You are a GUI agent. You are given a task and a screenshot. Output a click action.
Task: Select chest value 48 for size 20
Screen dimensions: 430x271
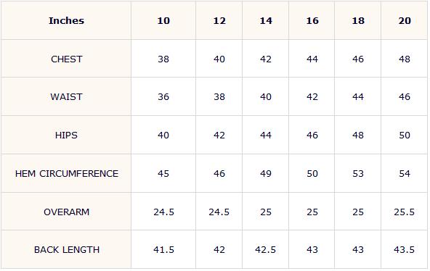click(405, 59)
